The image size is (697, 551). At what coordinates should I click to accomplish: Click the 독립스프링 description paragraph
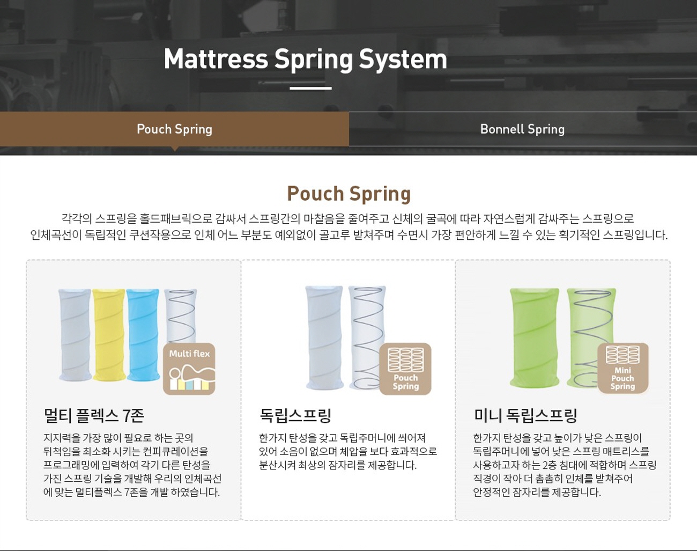(x=347, y=452)
